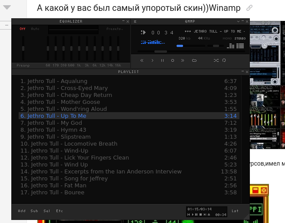
Task: Click the play button in QMMP main window
Action: (x=152, y=60)
